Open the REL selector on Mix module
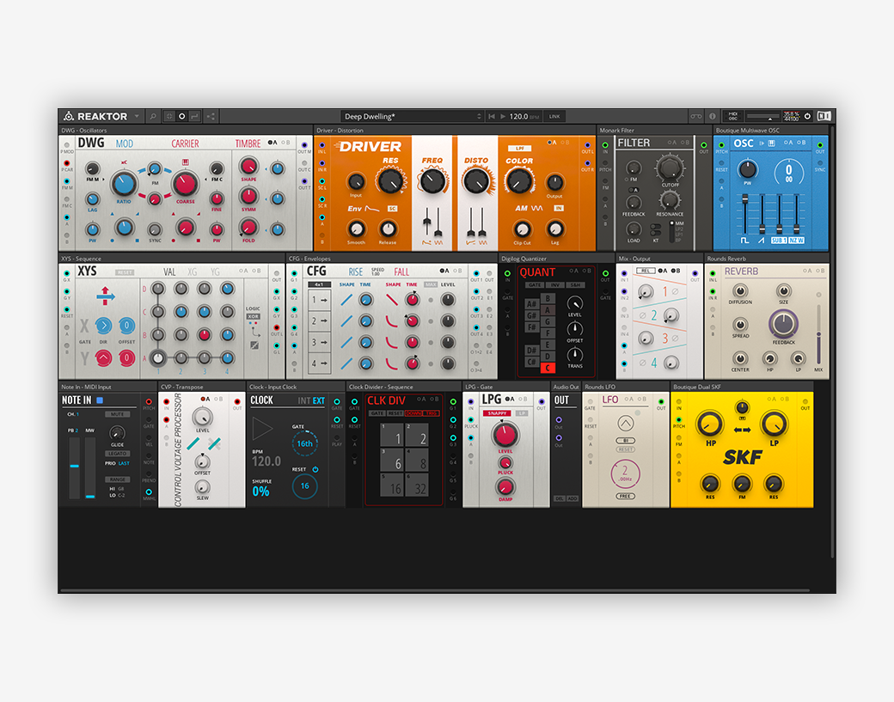 [645, 271]
